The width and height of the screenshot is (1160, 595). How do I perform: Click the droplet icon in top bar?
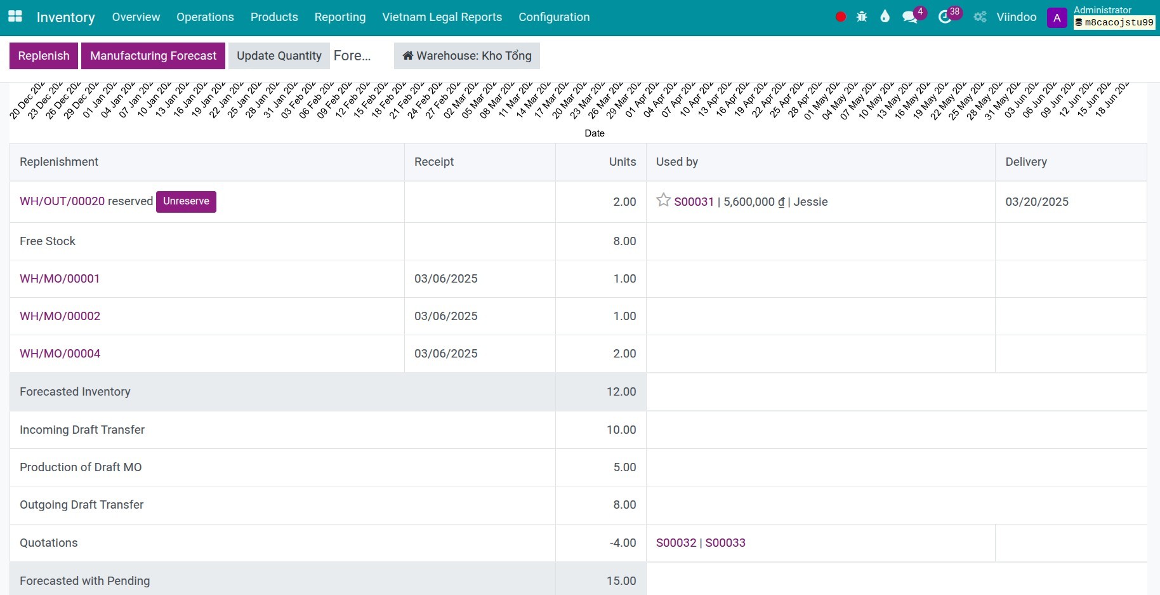pyautogui.click(x=885, y=17)
